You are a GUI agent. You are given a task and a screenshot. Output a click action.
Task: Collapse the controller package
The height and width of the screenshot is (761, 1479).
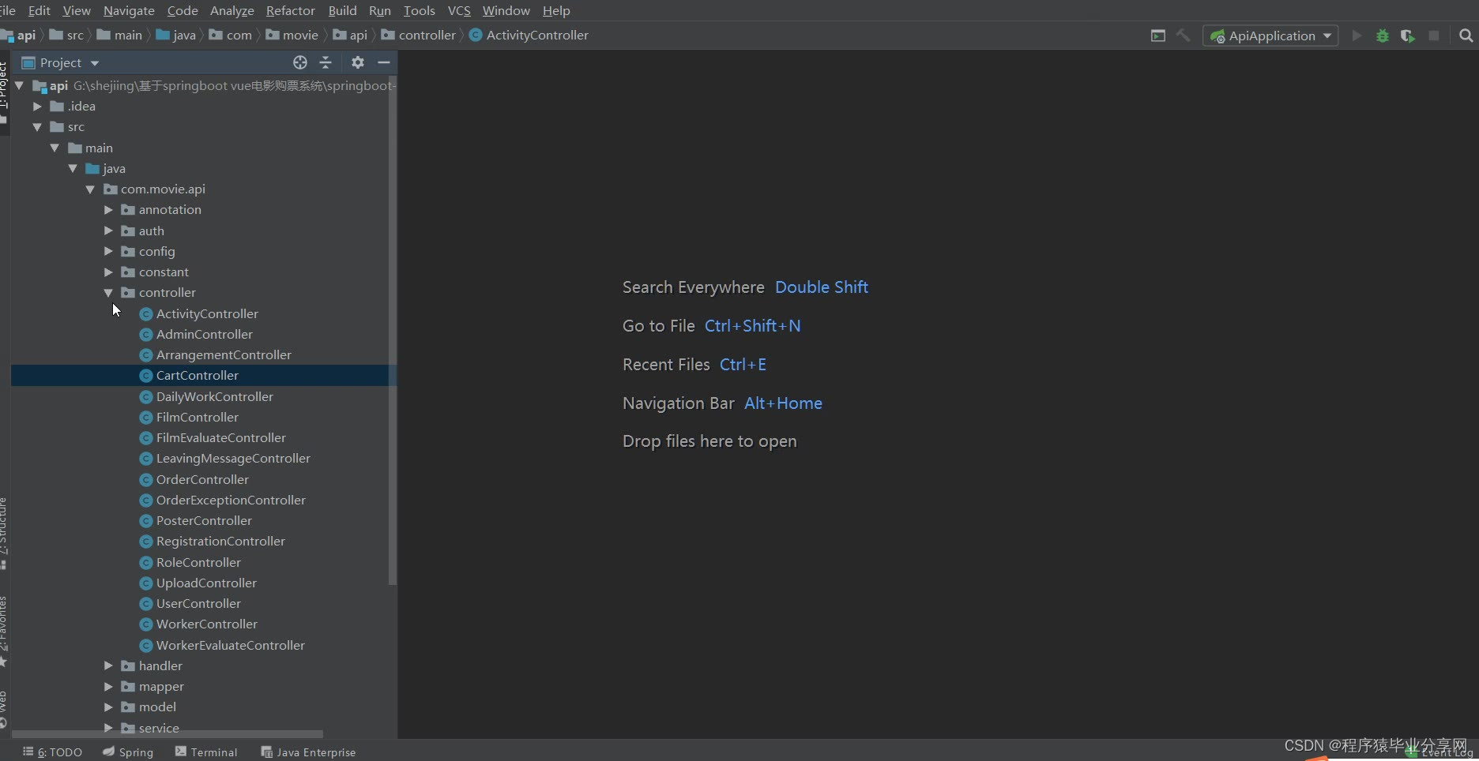click(x=108, y=293)
